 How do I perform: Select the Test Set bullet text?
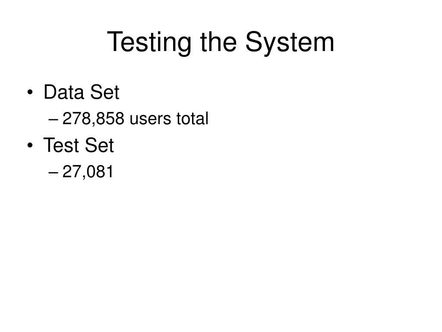pyautogui.click(x=79, y=145)
